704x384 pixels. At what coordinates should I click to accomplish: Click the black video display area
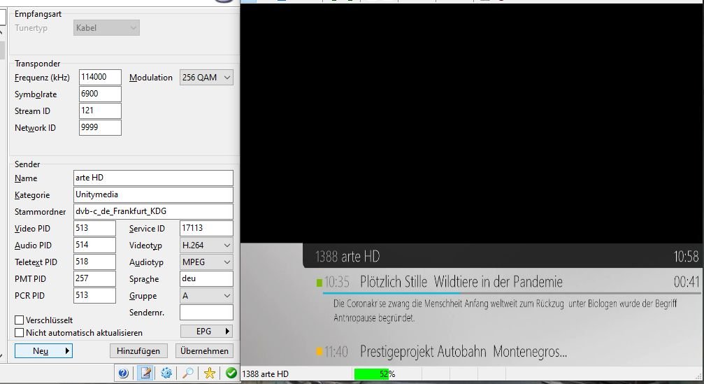pyautogui.click(x=472, y=124)
